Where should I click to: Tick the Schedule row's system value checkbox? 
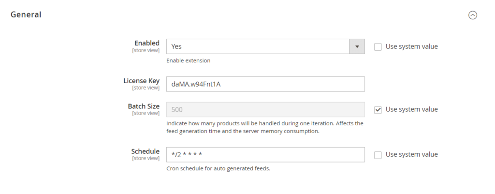pos(378,155)
